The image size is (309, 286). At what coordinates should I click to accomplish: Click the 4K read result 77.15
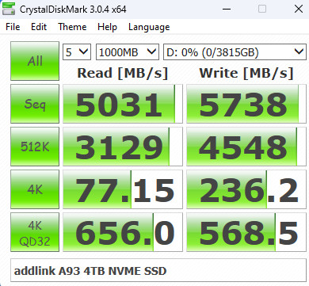(x=123, y=189)
